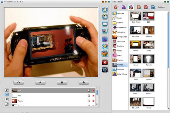
Task: Open the Backgrounds category
Action: [x=120, y=37]
